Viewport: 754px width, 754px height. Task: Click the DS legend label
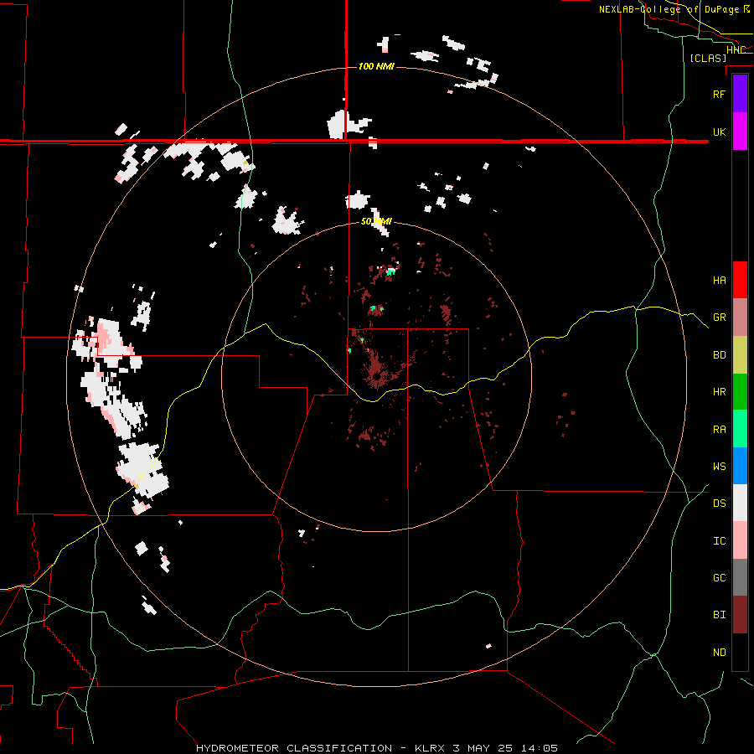click(719, 504)
